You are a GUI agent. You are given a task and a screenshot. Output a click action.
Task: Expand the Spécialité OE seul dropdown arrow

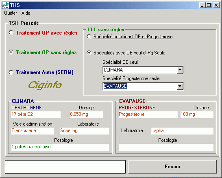pos(180,70)
